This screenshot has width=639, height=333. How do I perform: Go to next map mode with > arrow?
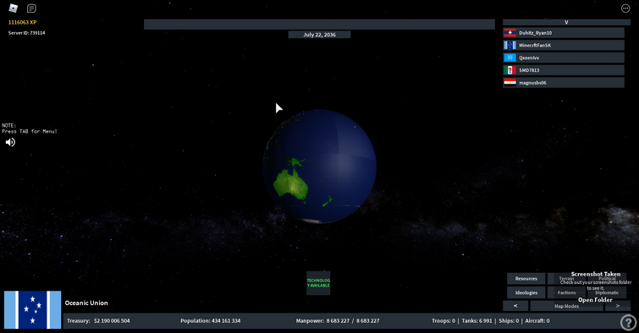coord(617,306)
